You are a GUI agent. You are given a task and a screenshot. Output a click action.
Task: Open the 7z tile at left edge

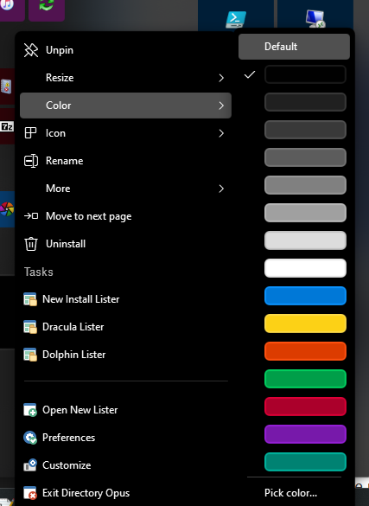[x=7, y=126]
